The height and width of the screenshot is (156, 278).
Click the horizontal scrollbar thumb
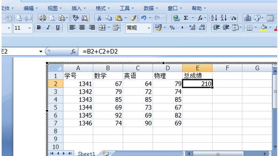point(218,154)
